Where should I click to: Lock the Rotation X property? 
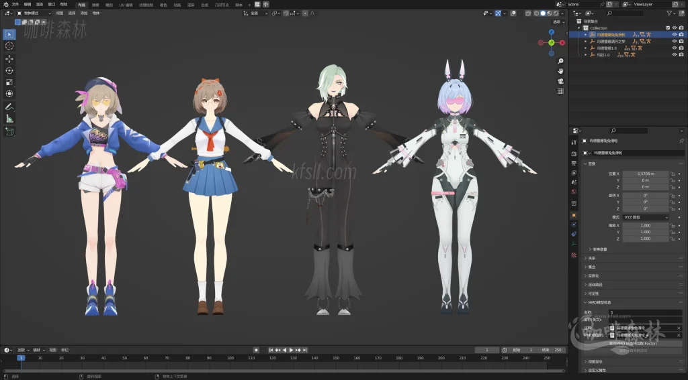pyautogui.click(x=672, y=196)
